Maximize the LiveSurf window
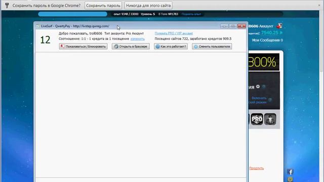Screen dimensions: 324x182 (233, 26)
